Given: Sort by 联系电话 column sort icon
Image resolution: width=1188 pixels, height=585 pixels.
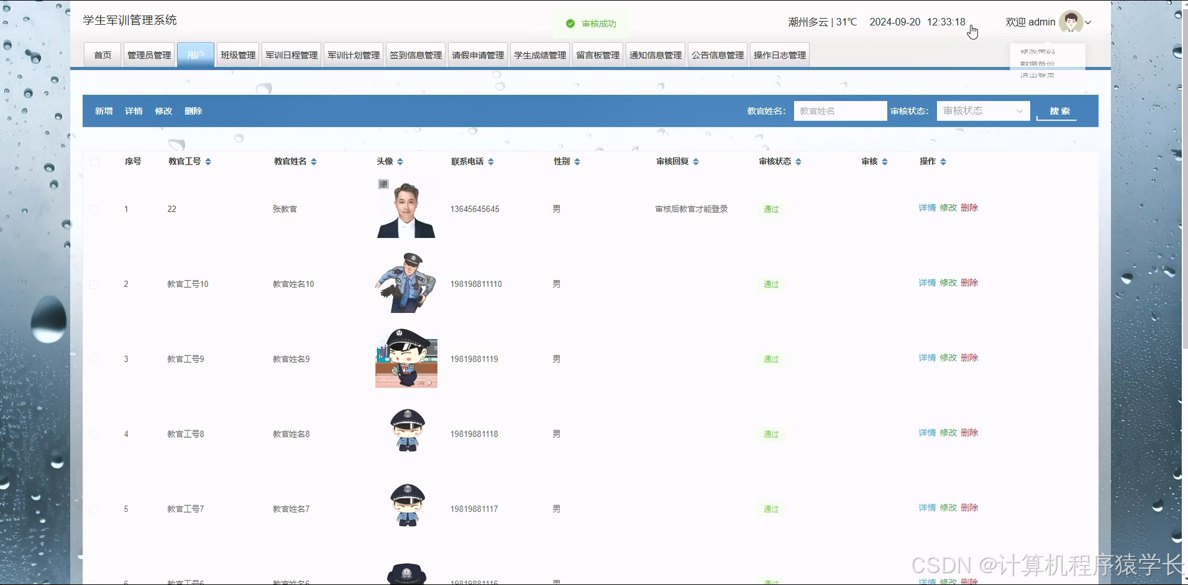Looking at the screenshot, I should click(491, 161).
